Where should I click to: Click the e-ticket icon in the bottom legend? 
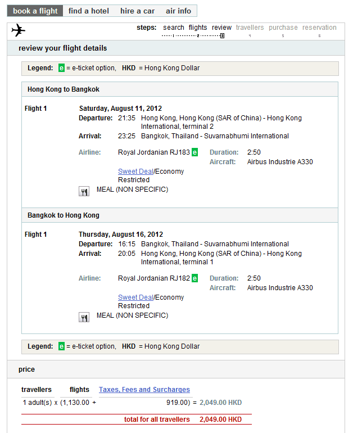tap(62, 346)
